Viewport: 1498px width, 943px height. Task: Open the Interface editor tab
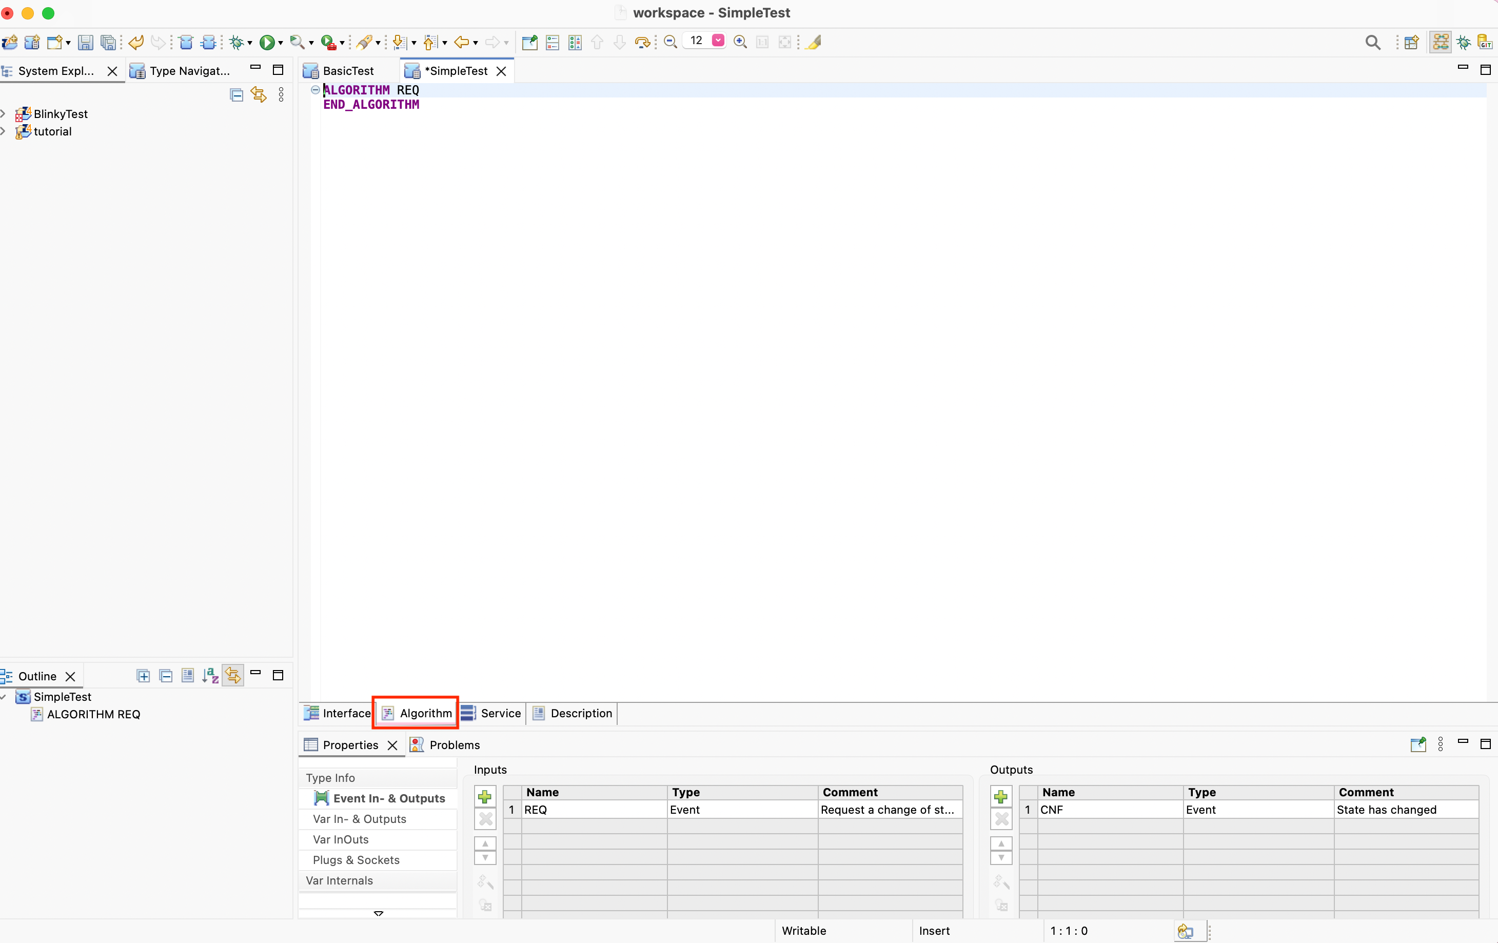[337, 714]
